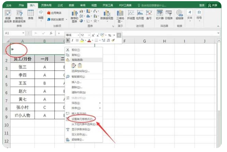Choose Copy (复制) from context menu
This screenshot has height=152, width=227.
pos(84,55)
